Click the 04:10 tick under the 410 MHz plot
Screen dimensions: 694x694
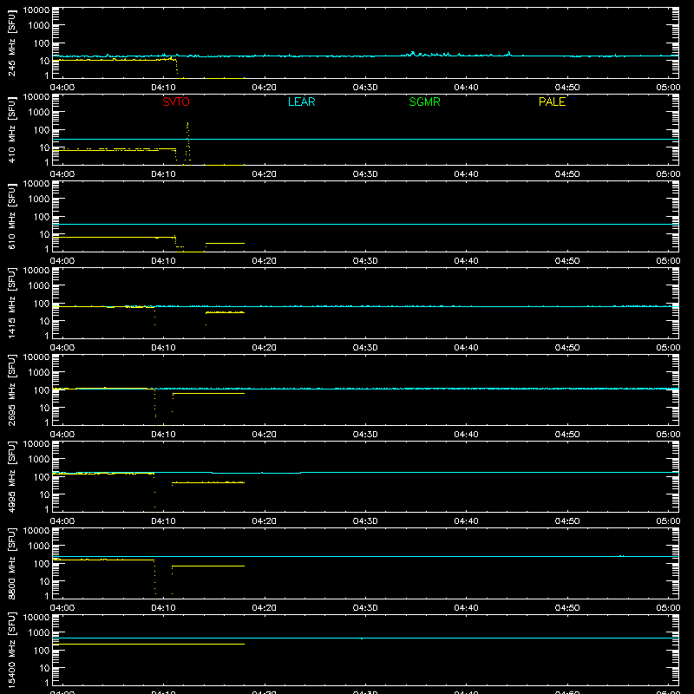point(163,174)
